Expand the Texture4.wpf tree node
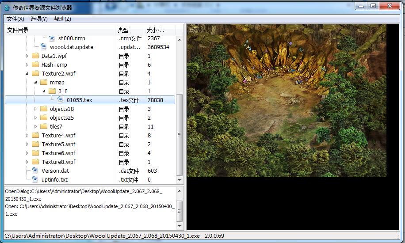405x243 pixels. pyautogui.click(x=27, y=135)
